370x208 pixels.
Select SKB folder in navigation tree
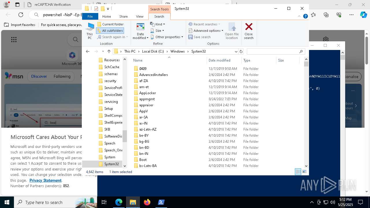click(107, 129)
